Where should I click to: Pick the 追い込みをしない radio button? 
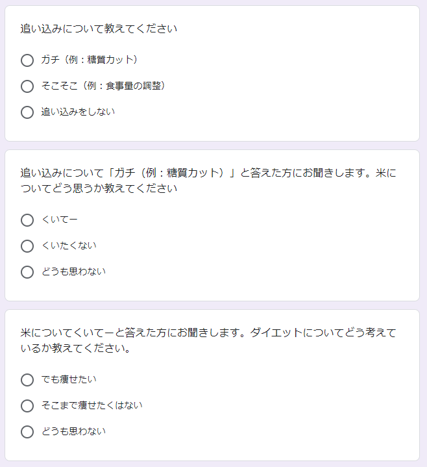[27, 112]
